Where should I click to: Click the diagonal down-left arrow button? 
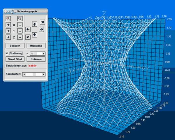click(28, 37)
